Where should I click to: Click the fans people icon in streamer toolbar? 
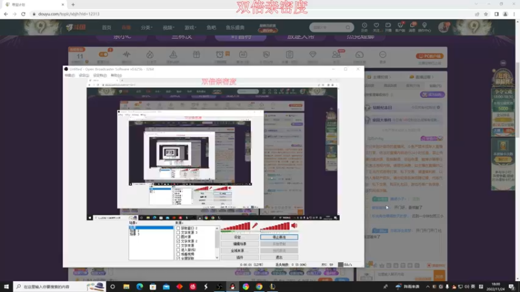[336, 55]
